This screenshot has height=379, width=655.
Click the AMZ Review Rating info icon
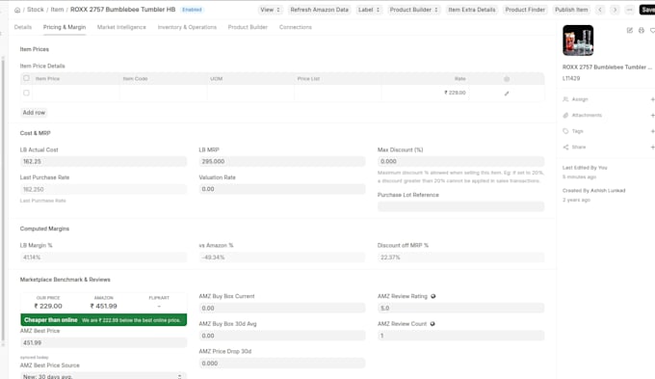coord(433,296)
